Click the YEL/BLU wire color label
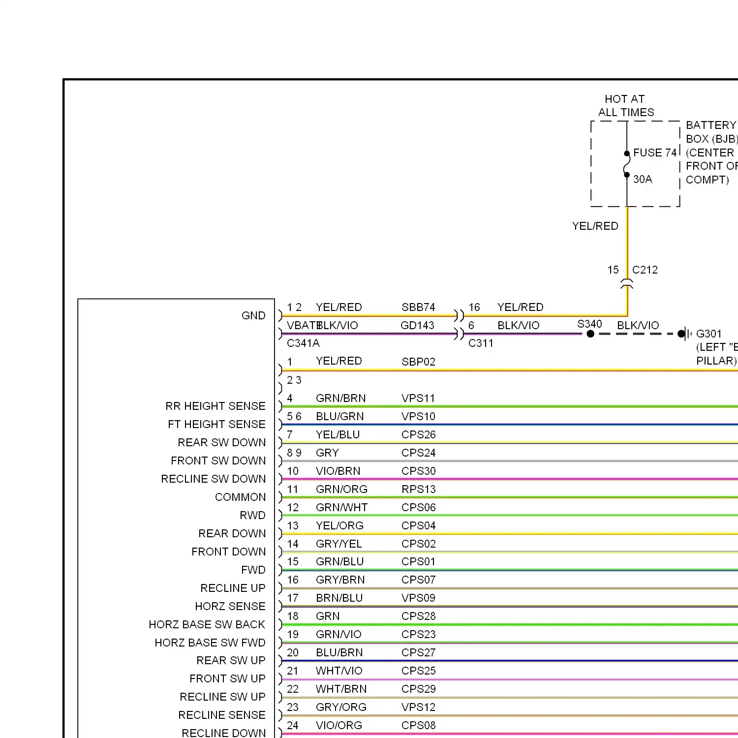This screenshot has height=738, width=738. pyautogui.click(x=338, y=434)
